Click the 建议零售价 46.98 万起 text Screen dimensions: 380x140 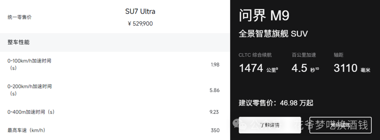tap(276, 103)
